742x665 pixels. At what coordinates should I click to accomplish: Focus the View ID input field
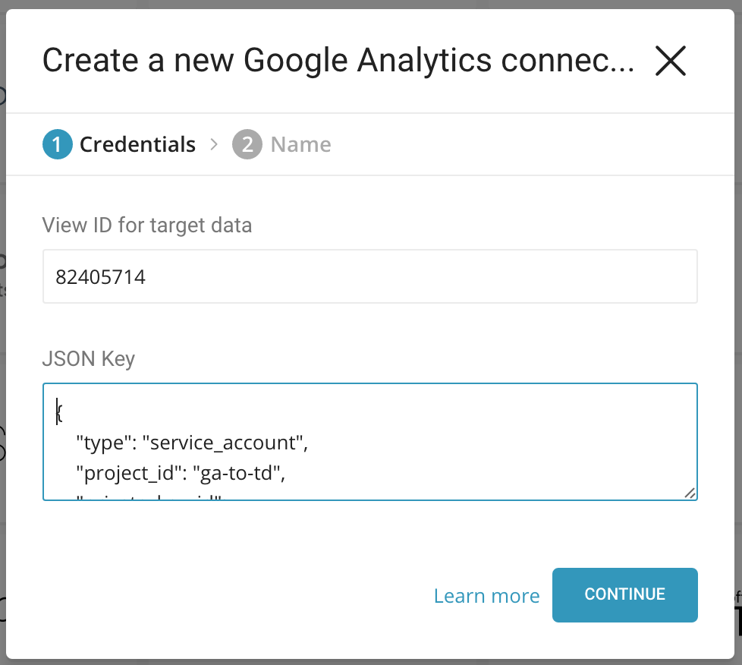pyautogui.click(x=369, y=277)
